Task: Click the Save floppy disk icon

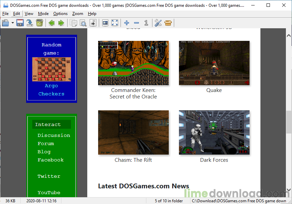Action: click(20, 23)
